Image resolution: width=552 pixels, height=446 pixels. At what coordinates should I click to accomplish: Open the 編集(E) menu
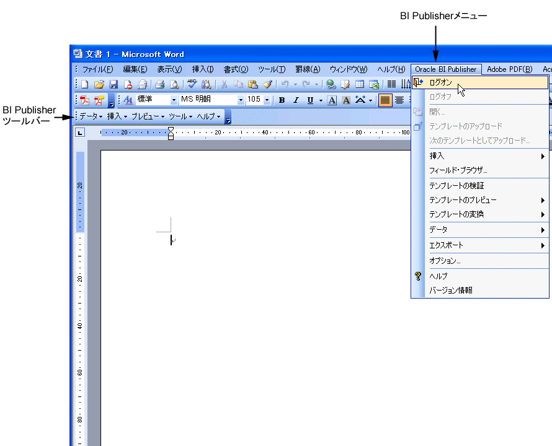tap(135, 69)
